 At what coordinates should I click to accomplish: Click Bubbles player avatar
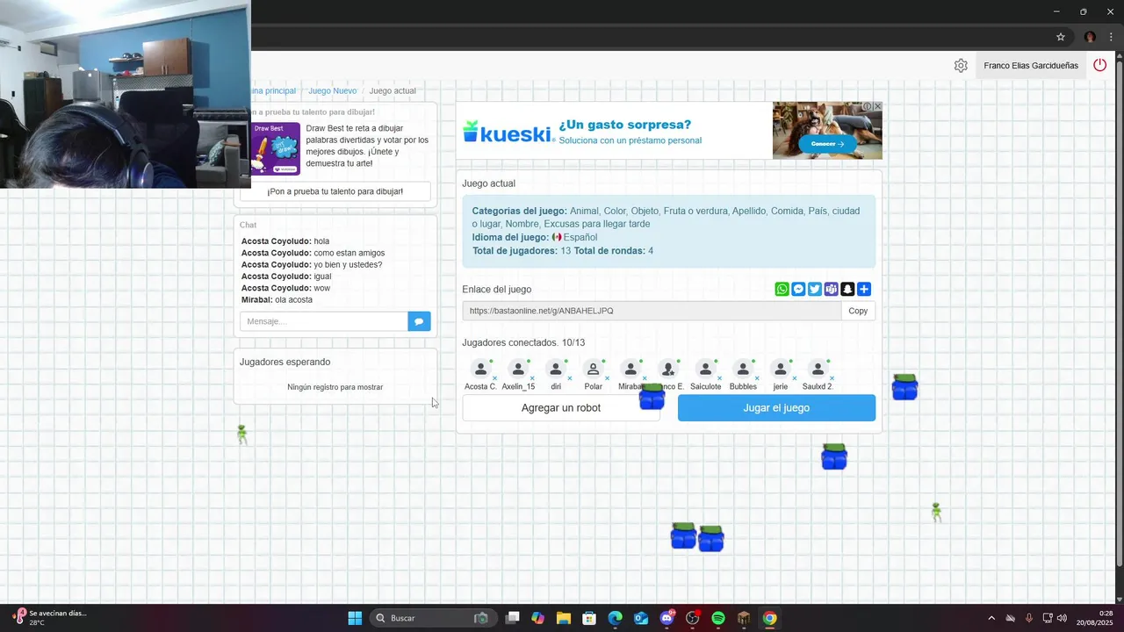pos(743,370)
